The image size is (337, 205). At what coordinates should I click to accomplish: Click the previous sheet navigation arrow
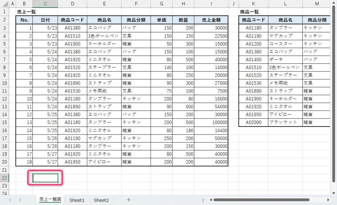click(x=10, y=200)
